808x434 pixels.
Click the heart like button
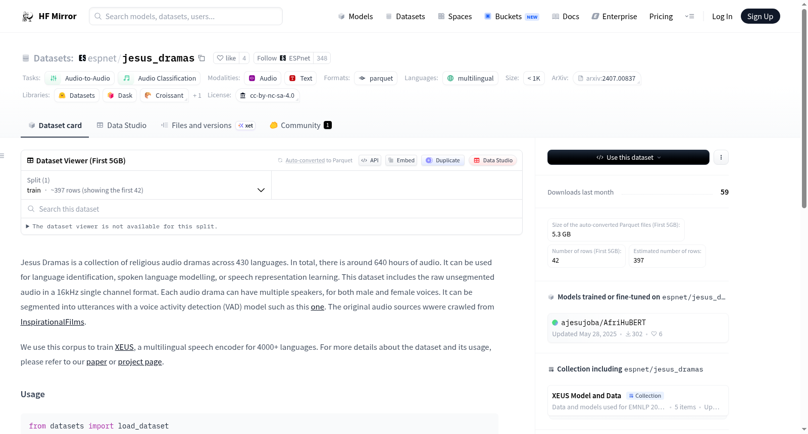tap(226, 58)
